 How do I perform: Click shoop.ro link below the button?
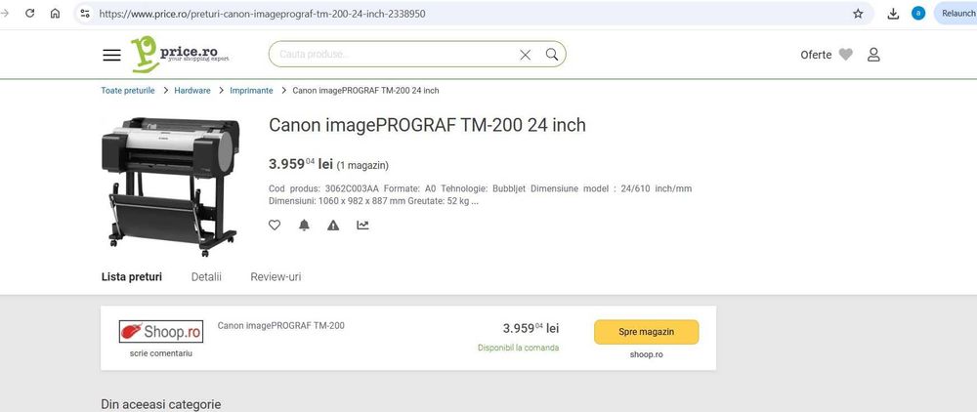(x=646, y=354)
